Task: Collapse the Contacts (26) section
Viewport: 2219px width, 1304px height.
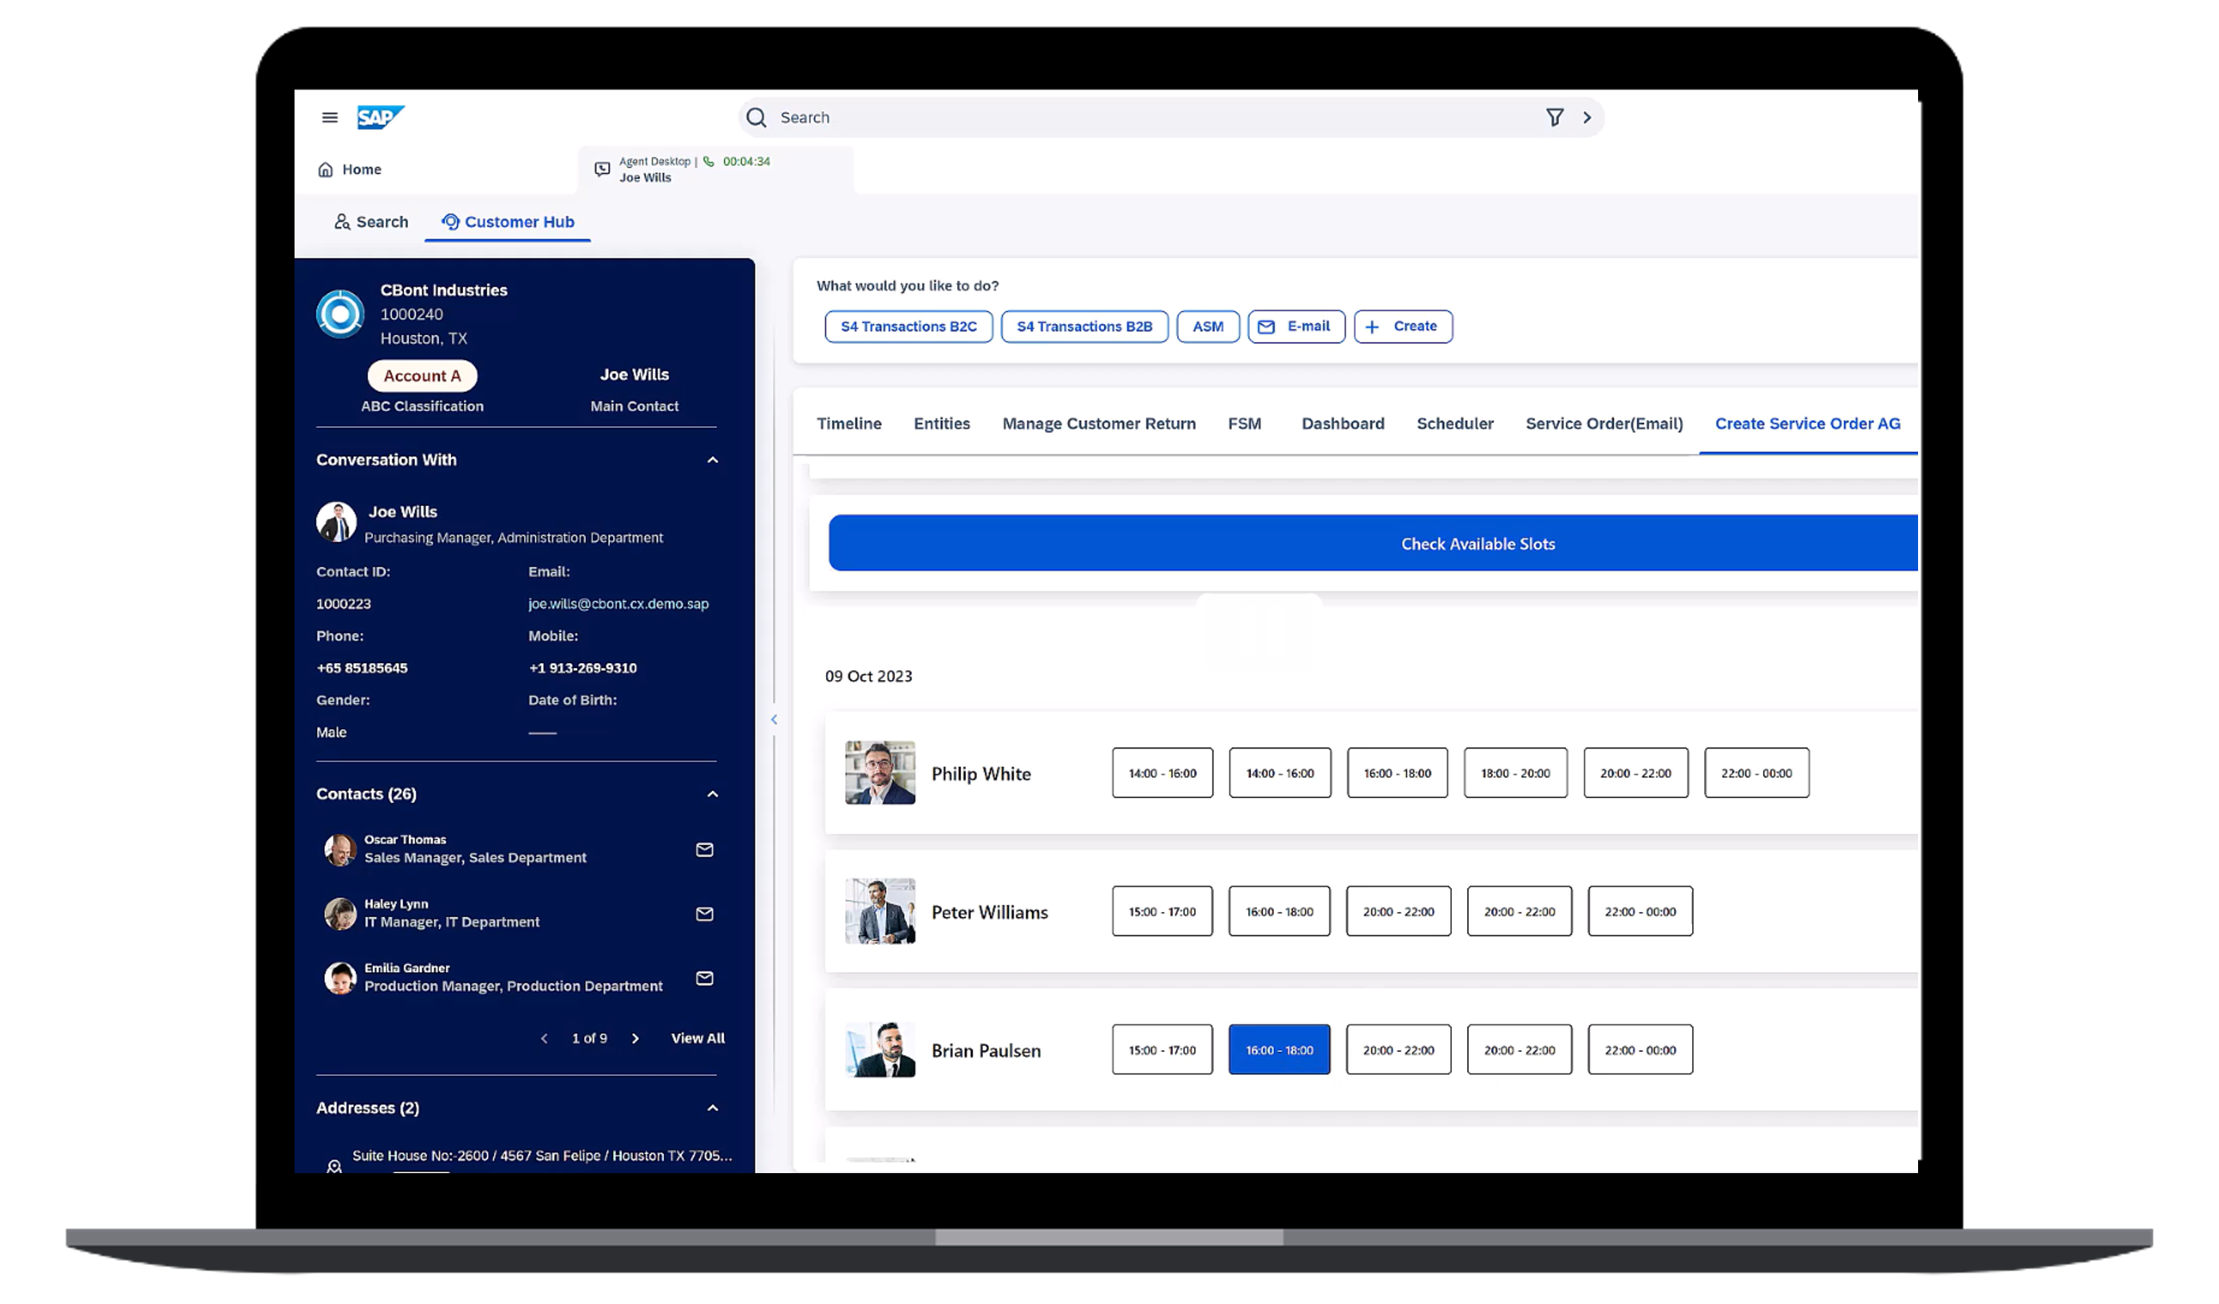Action: point(712,794)
